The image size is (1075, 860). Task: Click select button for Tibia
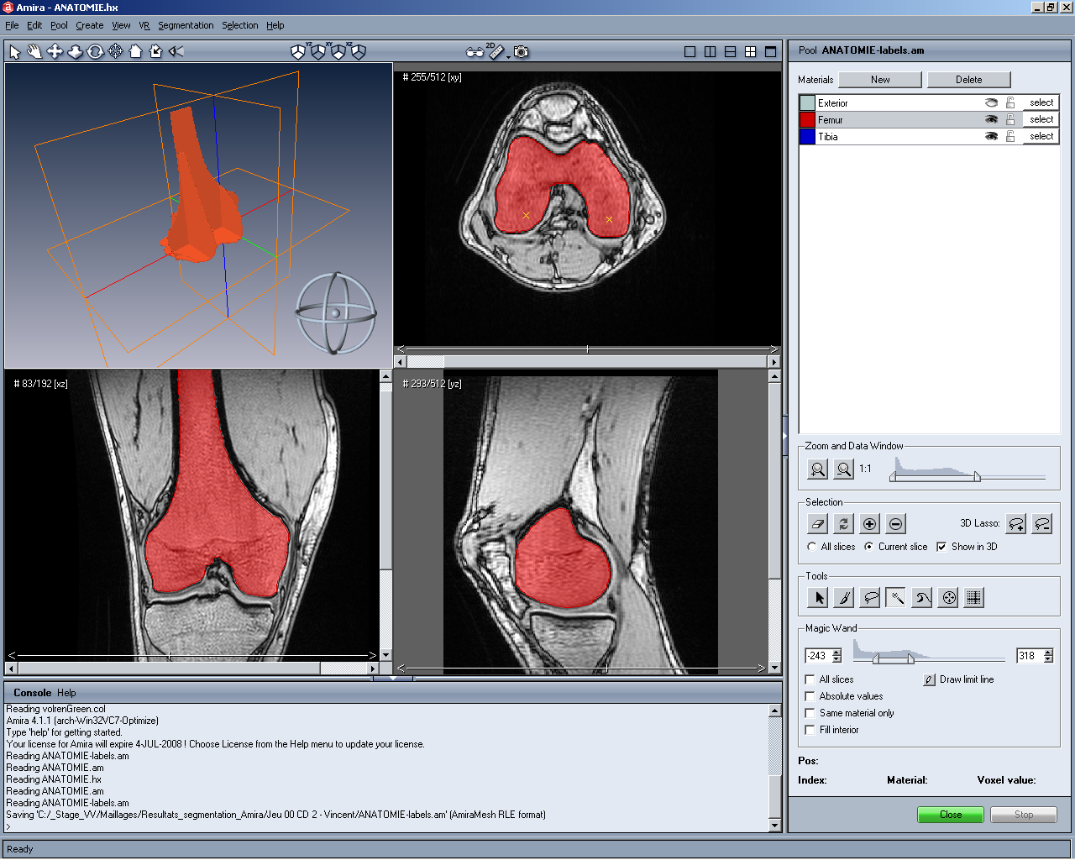click(x=1041, y=137)
